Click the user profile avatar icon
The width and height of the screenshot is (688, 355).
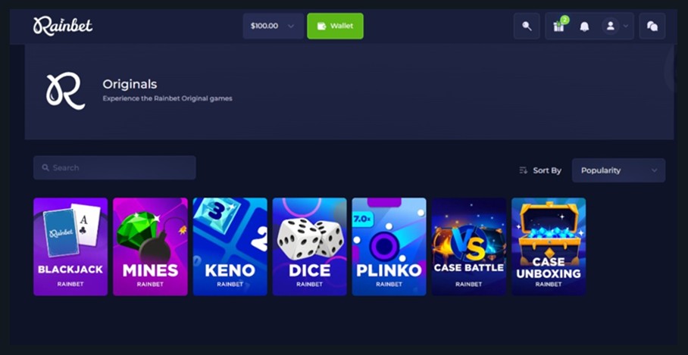pyautogui.click(x=611, y=26)
